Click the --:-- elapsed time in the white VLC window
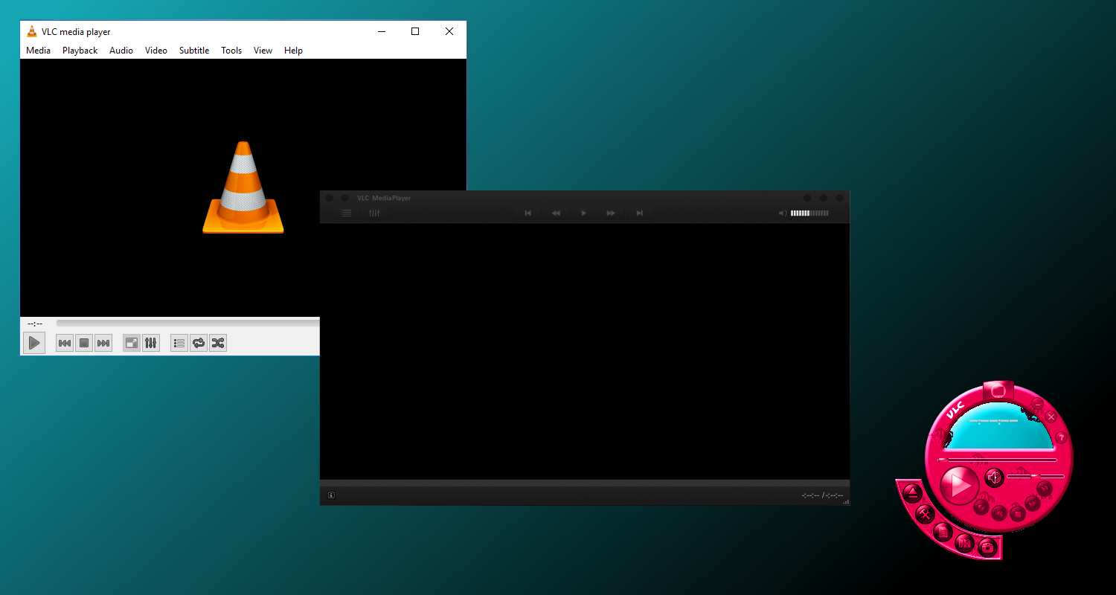 [35, 324]
